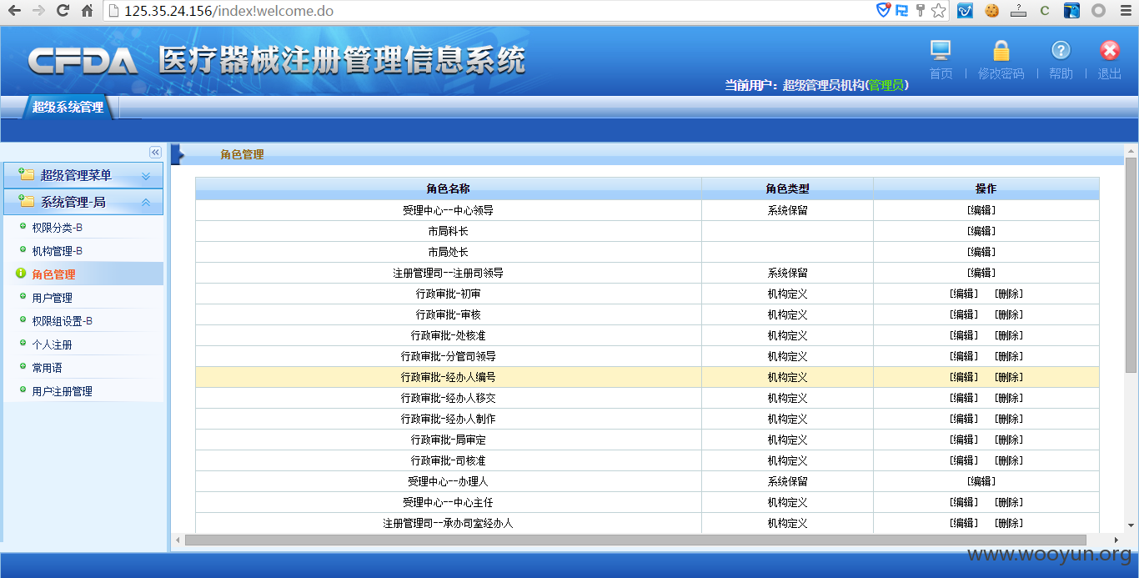Click the 行政审批-经办人移交 role name
This screenshot has width=1139, height=578.
(x=449, y=398)
